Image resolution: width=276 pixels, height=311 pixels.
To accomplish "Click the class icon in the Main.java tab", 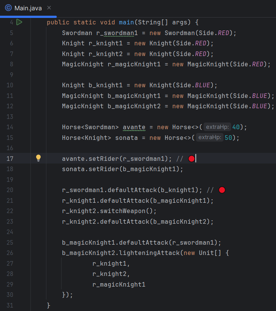I will 8,8.
